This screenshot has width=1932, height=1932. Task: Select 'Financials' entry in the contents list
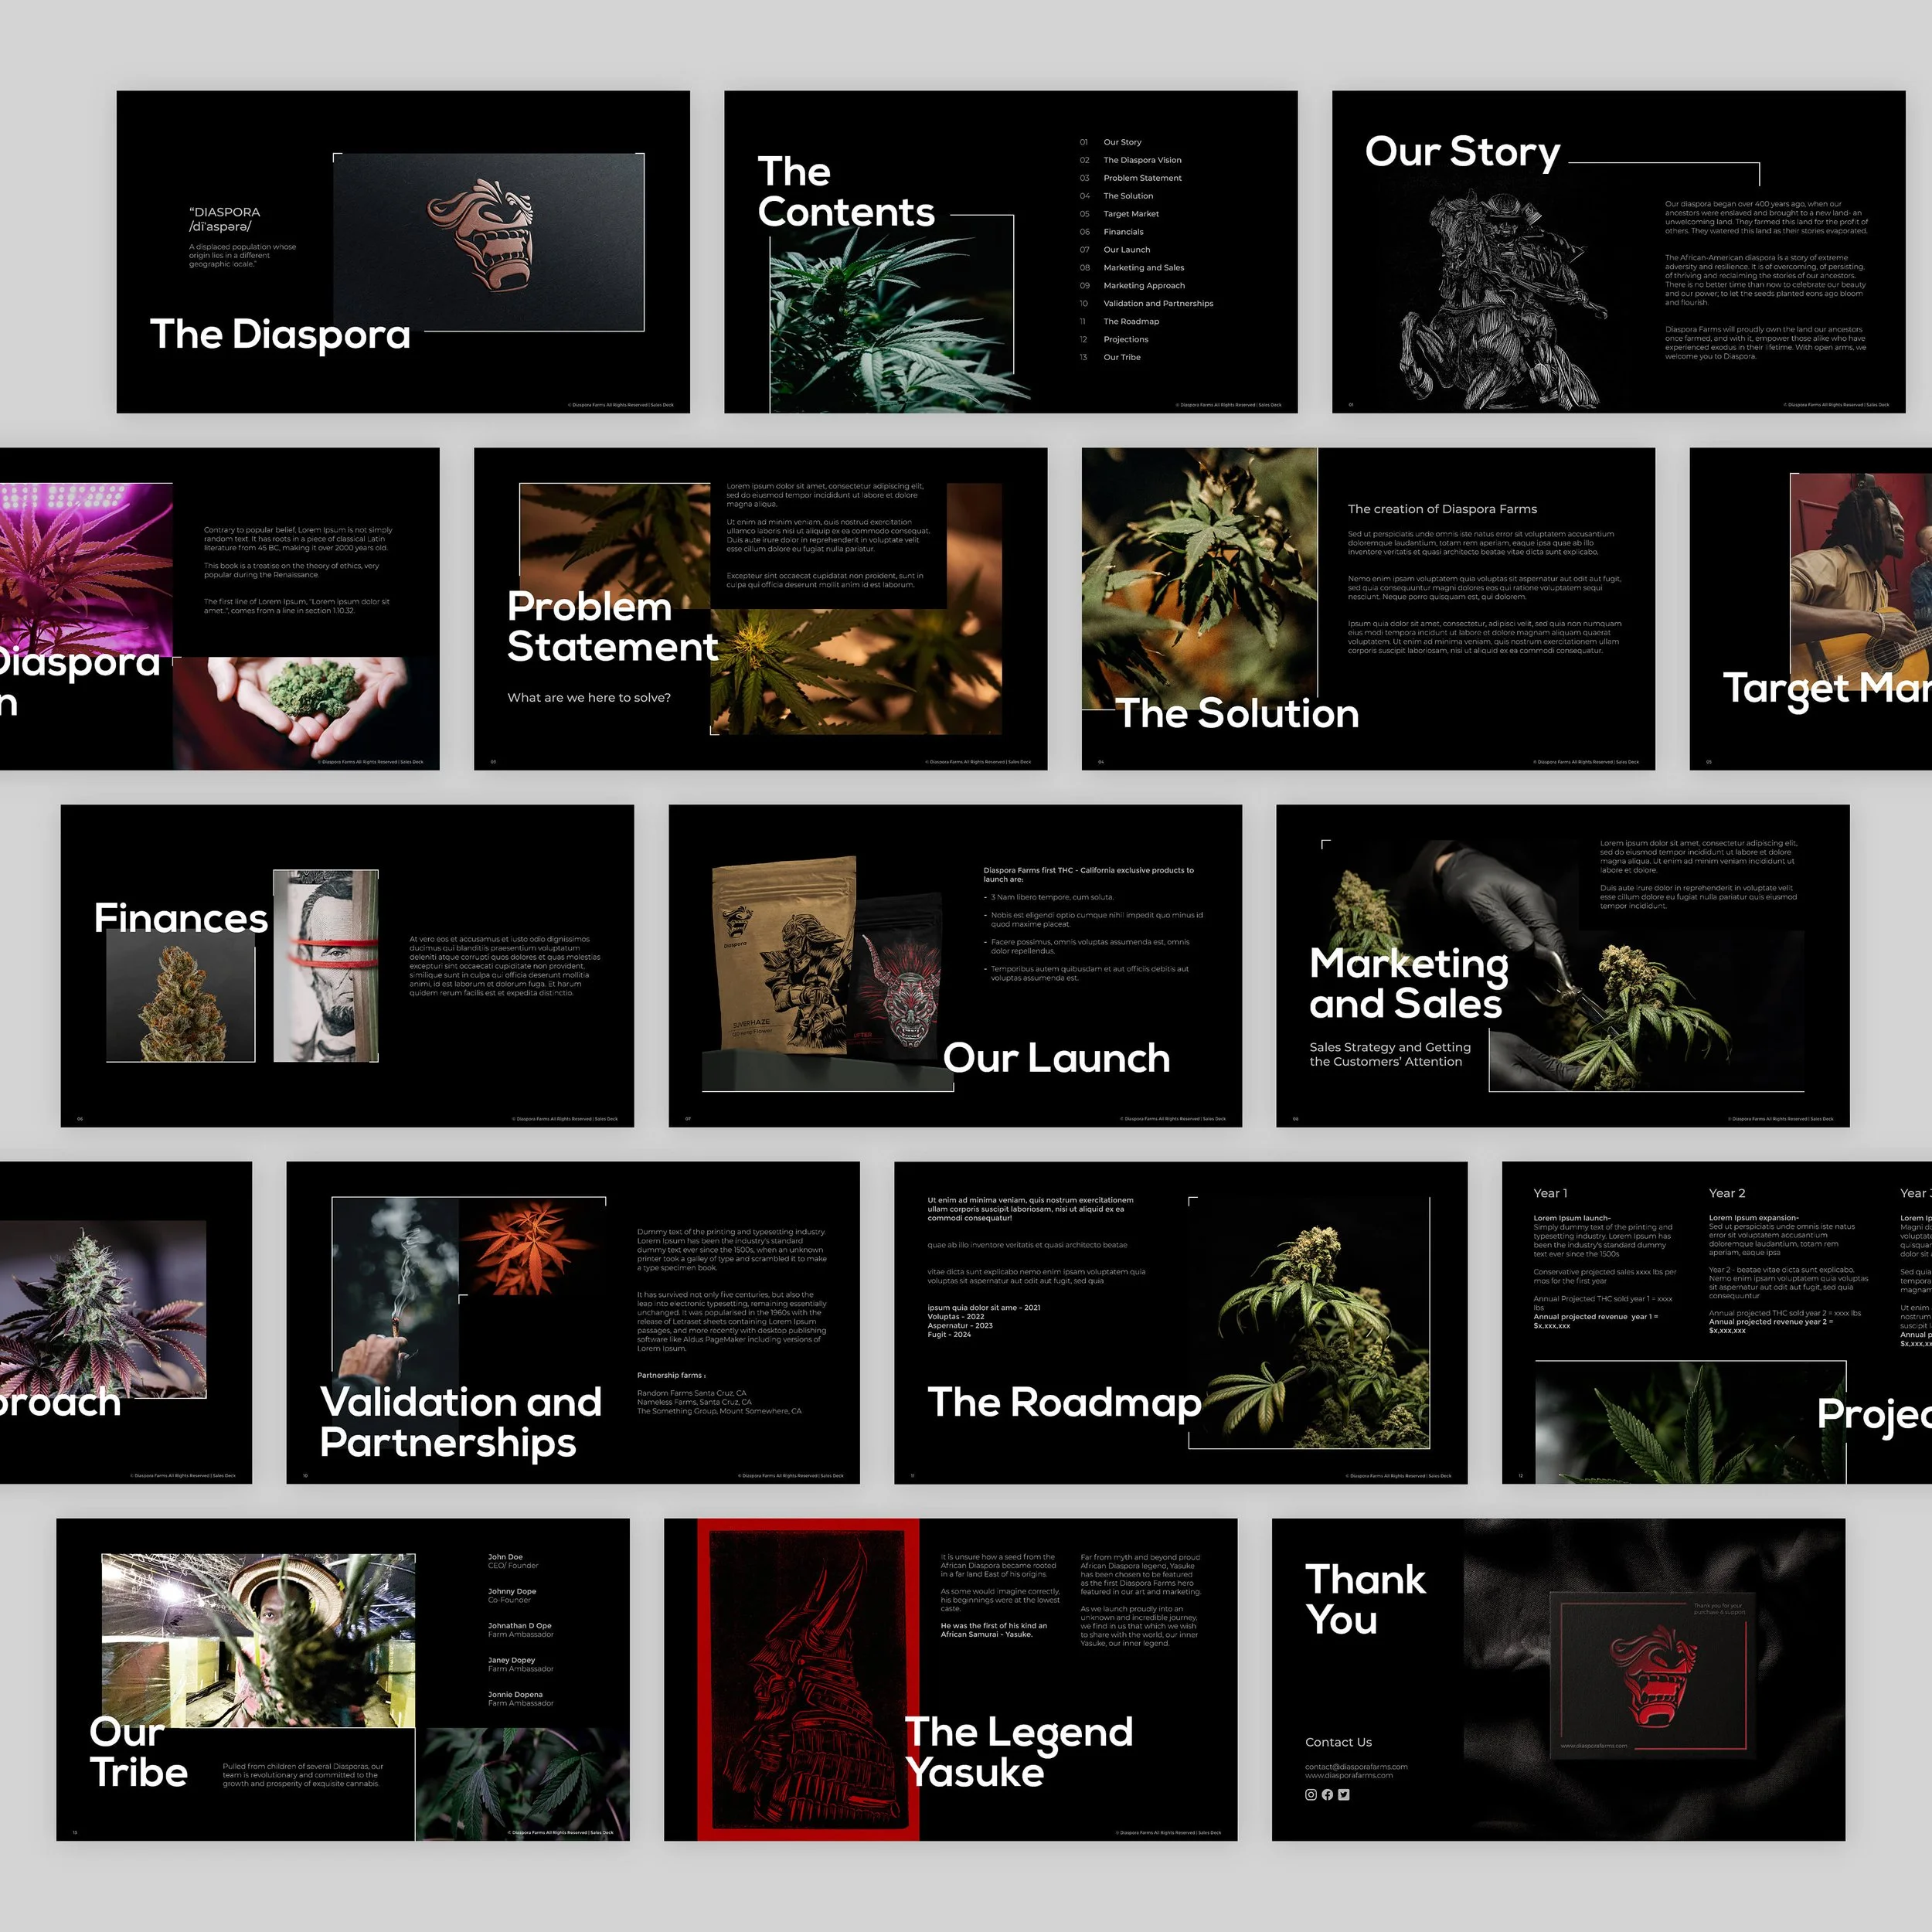[1123, 232]
